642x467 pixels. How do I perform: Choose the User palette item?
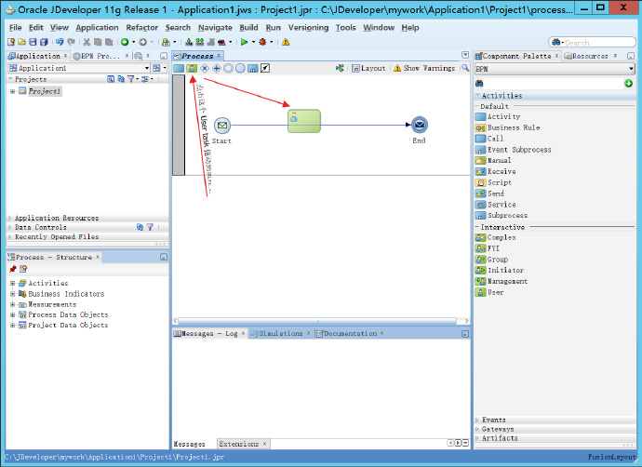489,292
